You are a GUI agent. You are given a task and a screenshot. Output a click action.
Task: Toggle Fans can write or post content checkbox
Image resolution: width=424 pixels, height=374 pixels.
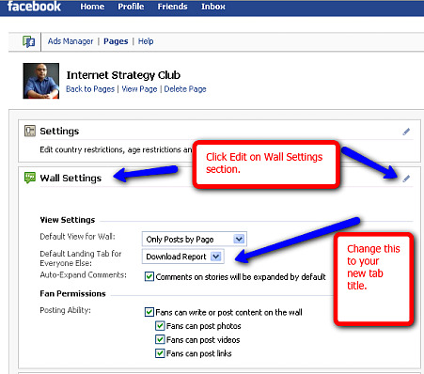click(x=149, y=312)
